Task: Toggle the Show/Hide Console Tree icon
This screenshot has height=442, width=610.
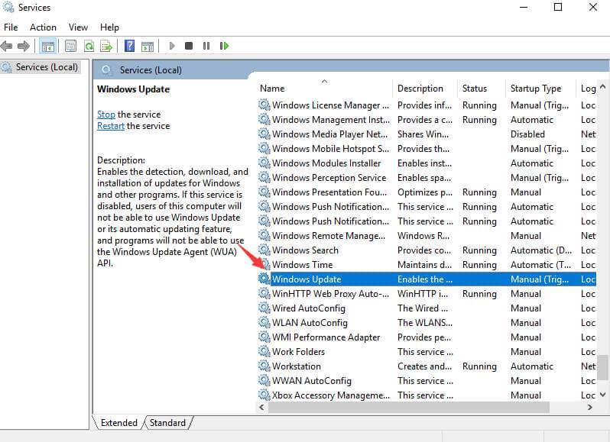Action: (x=48, y=47)
